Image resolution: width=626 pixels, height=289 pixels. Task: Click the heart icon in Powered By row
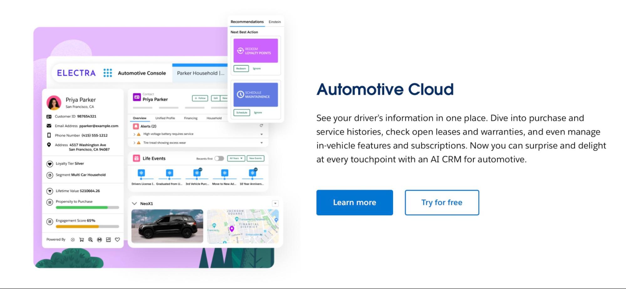point(117,240)
